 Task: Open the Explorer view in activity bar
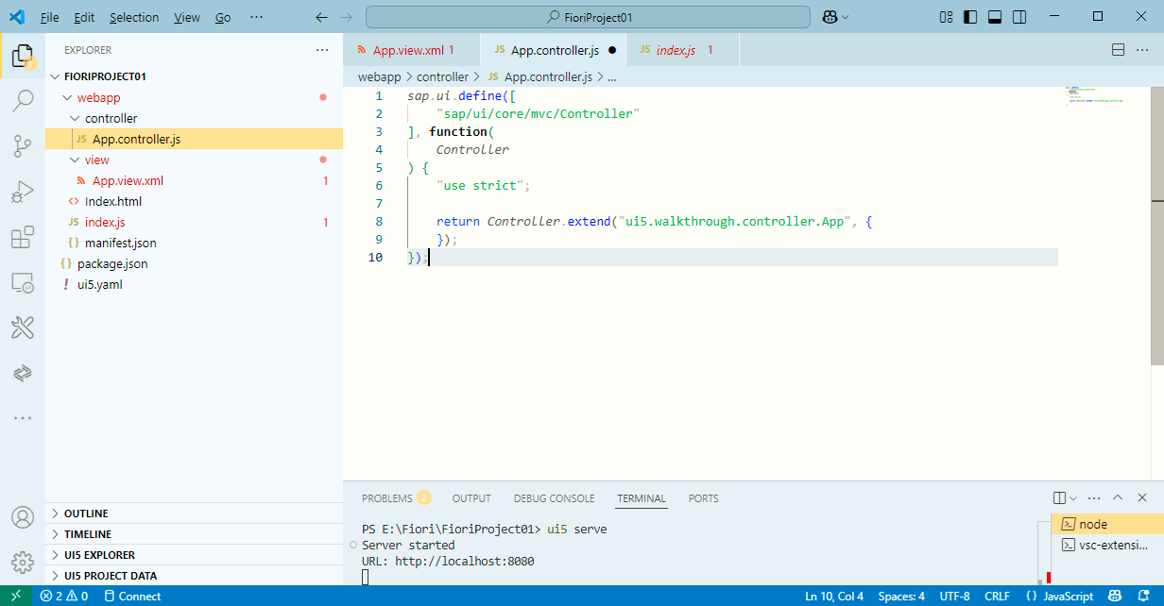click(x=23, y=57)
